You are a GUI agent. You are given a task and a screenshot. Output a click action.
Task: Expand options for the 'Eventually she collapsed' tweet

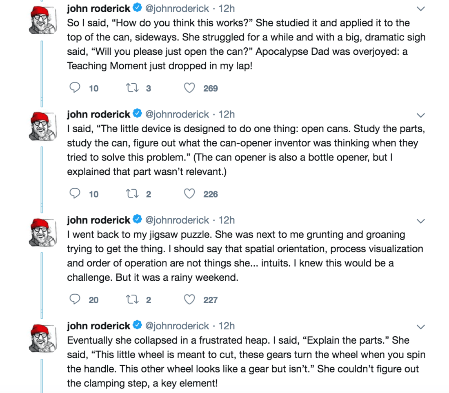point(420,327)
